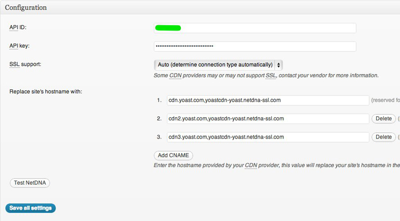This screenshot has width=400, height=221.
Task: Select the cdn2.yoast.com hostname field
Action: (x=268, y=119)
